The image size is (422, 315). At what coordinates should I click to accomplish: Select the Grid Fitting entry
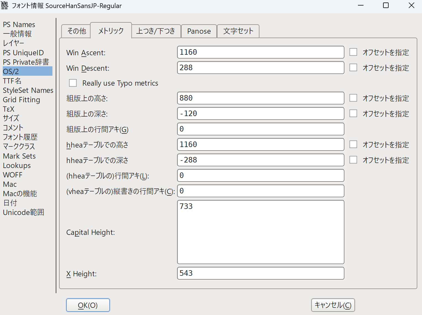tap(21, 99)
